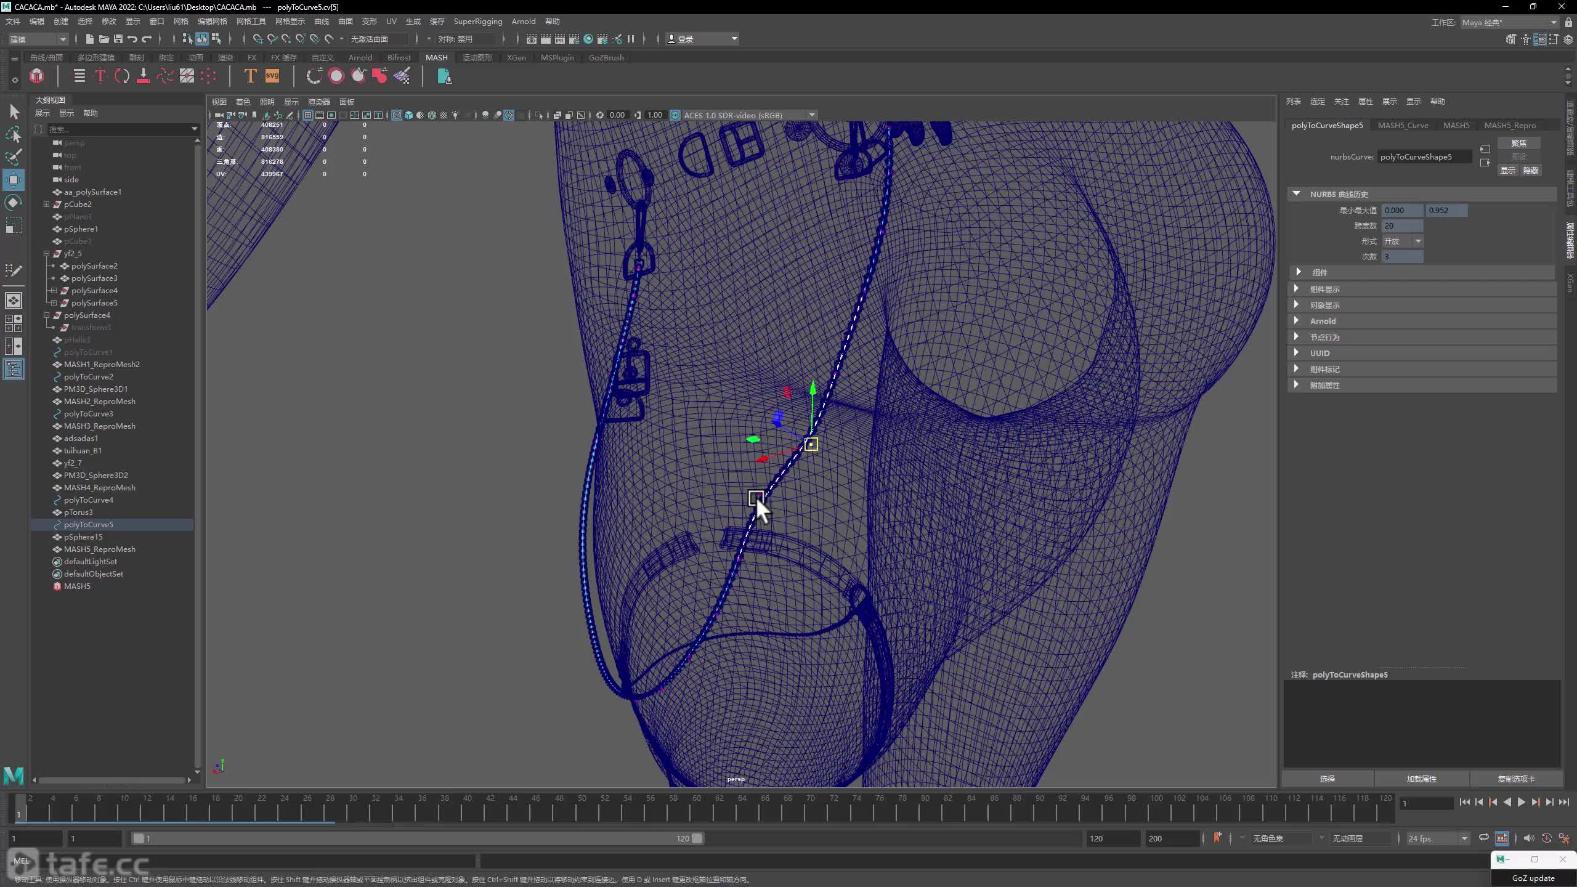The width and height of the screenshot is (1577, 887).
Task: Choose the Paint selection tool
Action: pyautogui.click(x=14, y=156)
